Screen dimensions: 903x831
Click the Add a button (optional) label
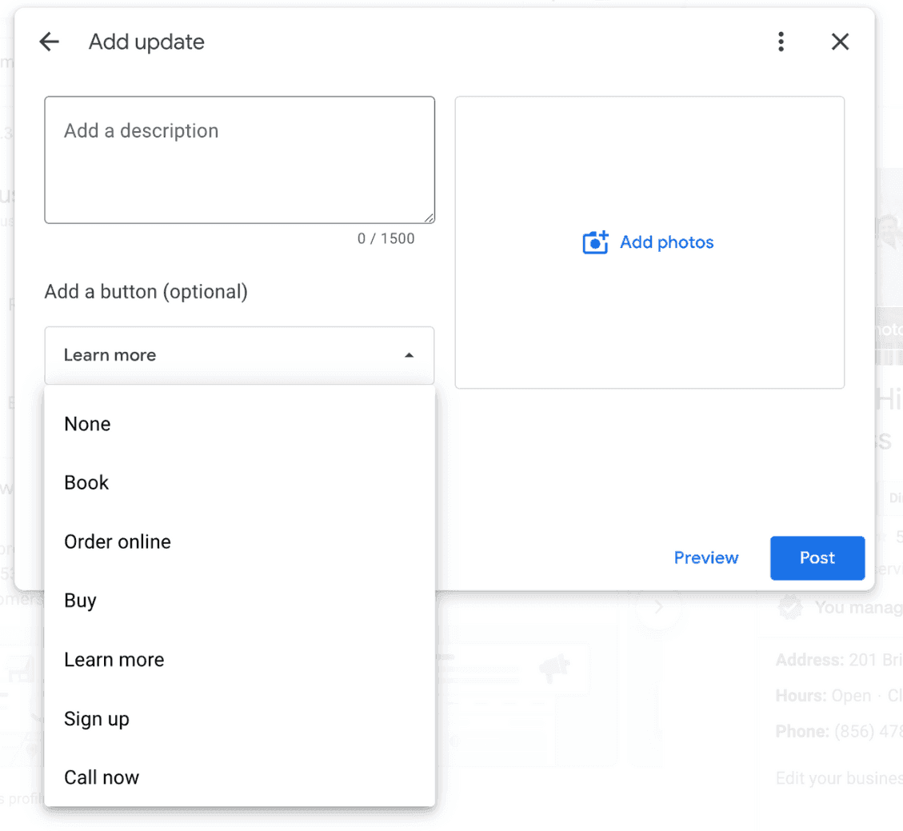tap(146, 292)
